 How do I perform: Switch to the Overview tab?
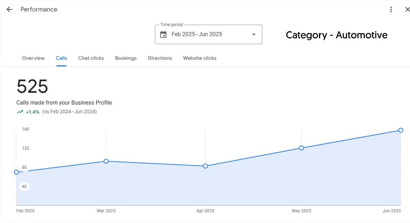click(x=33, y=58)
